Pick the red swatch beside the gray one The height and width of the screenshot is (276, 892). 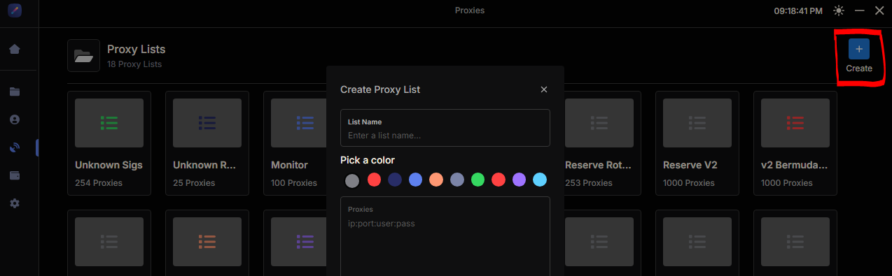374,180
